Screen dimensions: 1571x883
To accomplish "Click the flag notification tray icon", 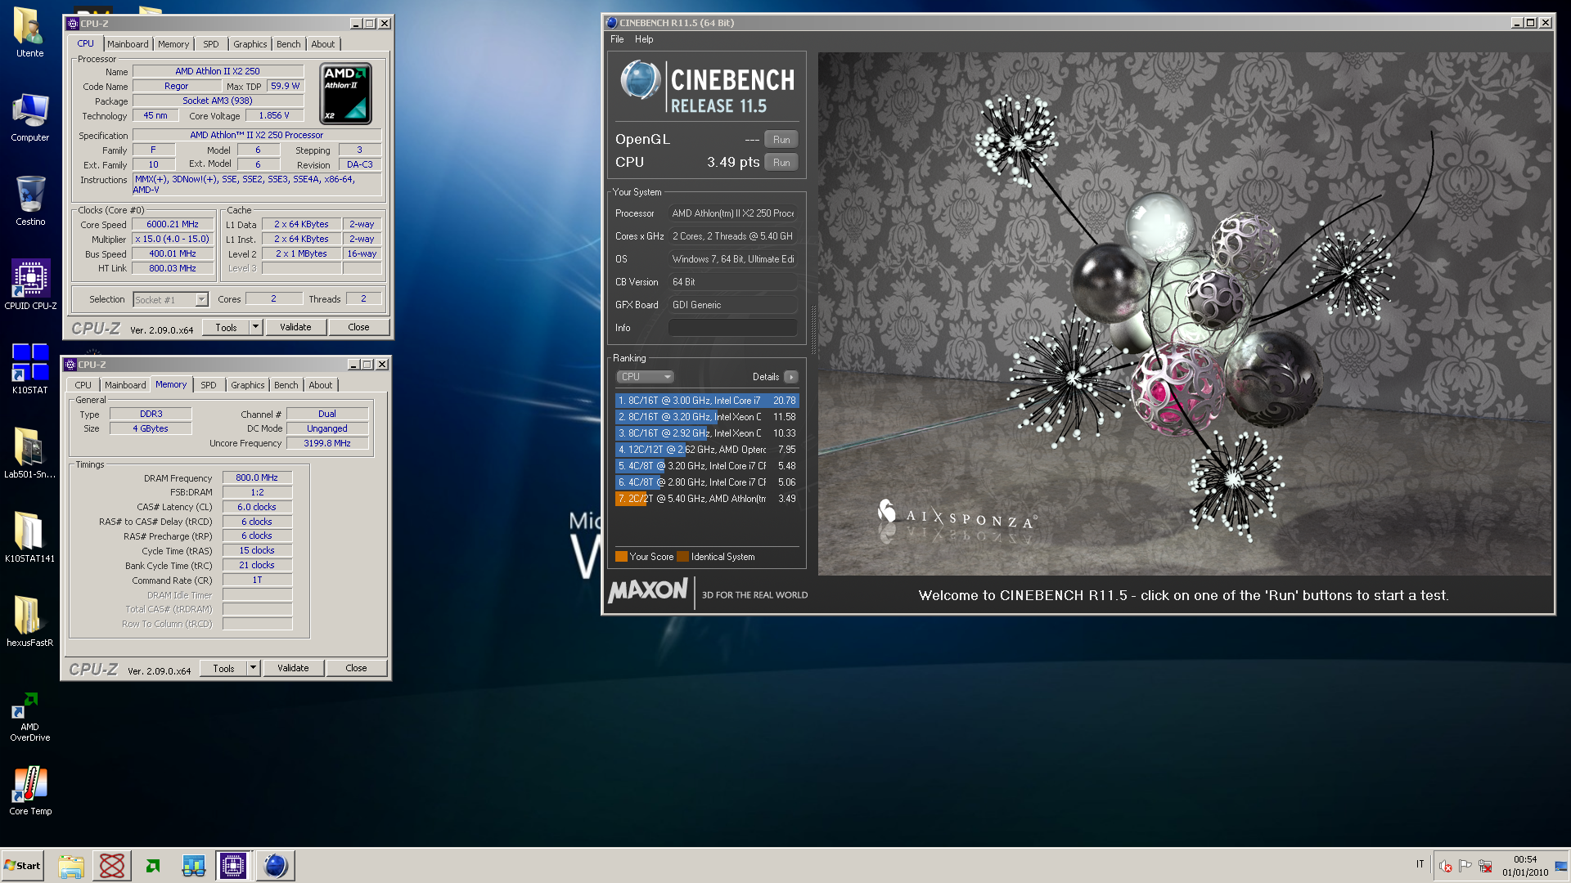I will click(1465, 866).
